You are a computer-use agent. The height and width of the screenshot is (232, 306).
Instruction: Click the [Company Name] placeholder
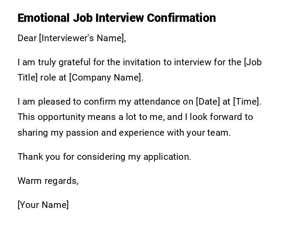[x=106, y=77]
